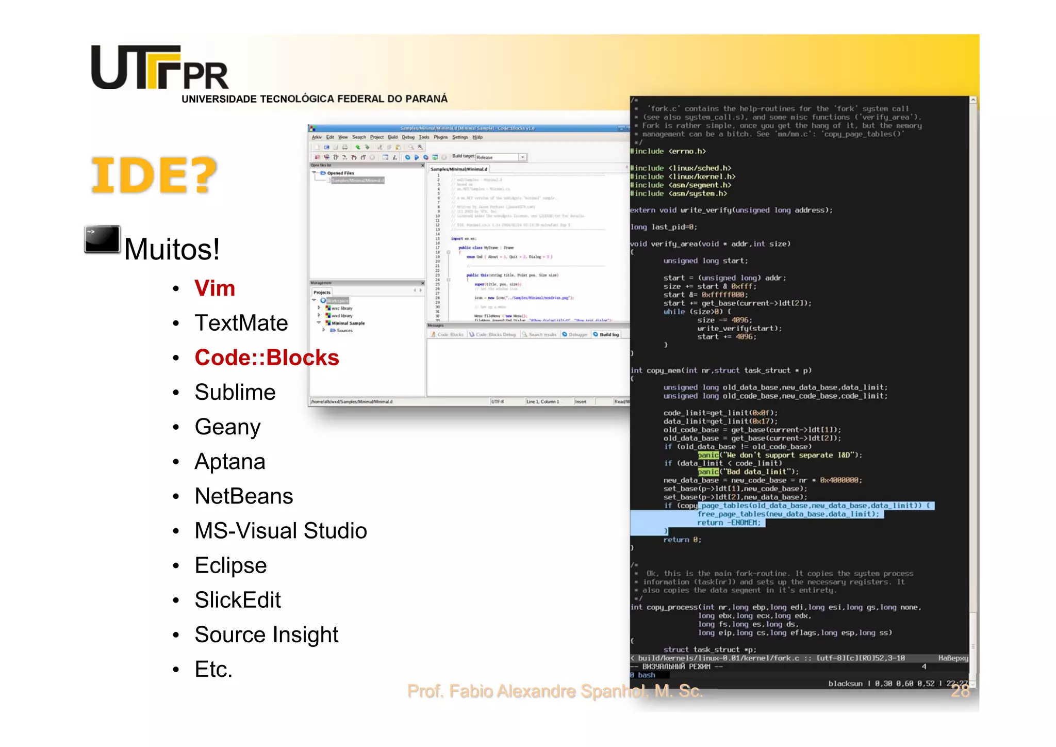Click the Build and run icon
Screen dimensions: 1056x747
click(x=426, y=157)
